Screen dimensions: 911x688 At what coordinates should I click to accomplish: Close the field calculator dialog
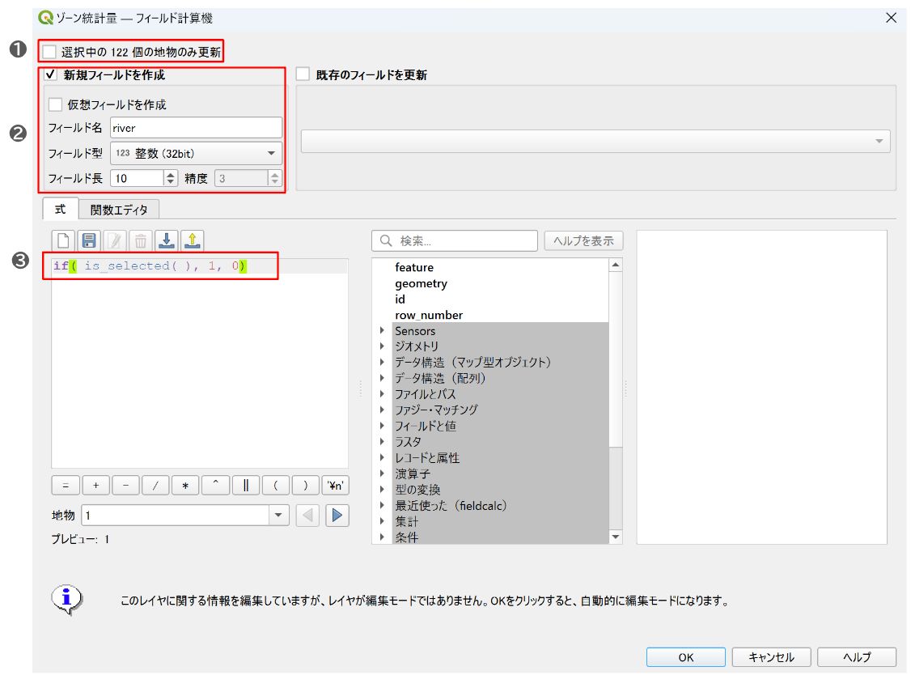(x=891, y=18)
